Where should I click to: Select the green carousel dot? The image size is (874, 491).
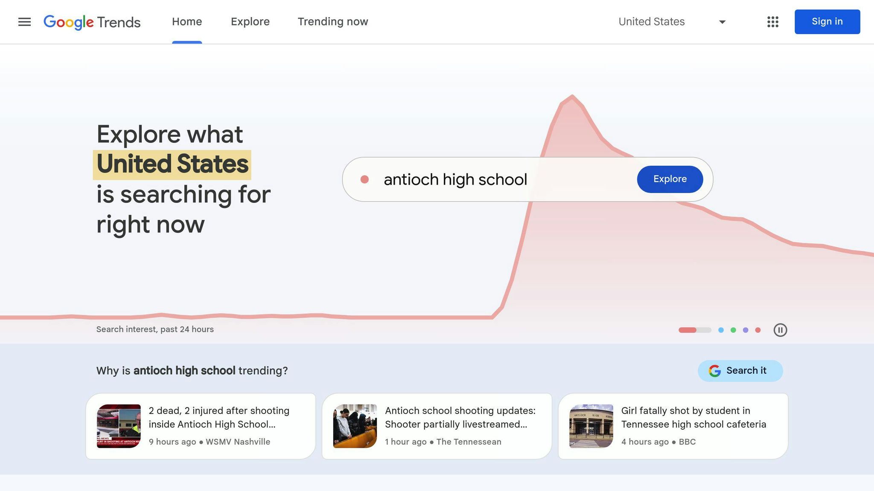pos(733,330)
